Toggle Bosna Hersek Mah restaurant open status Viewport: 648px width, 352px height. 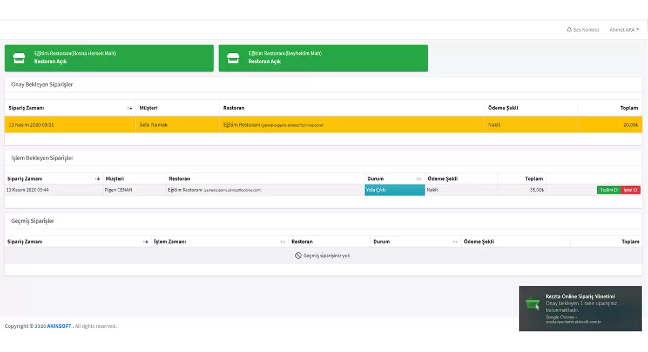click(x=50, y=61)
